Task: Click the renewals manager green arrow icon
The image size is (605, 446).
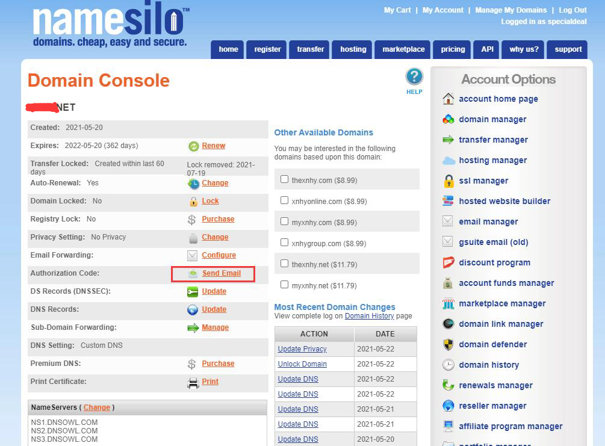Action: point(448,385)
